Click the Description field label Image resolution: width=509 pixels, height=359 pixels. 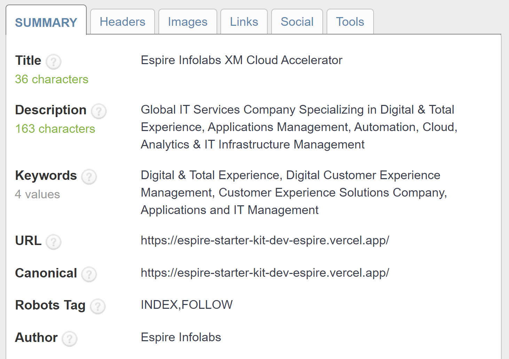51,110
